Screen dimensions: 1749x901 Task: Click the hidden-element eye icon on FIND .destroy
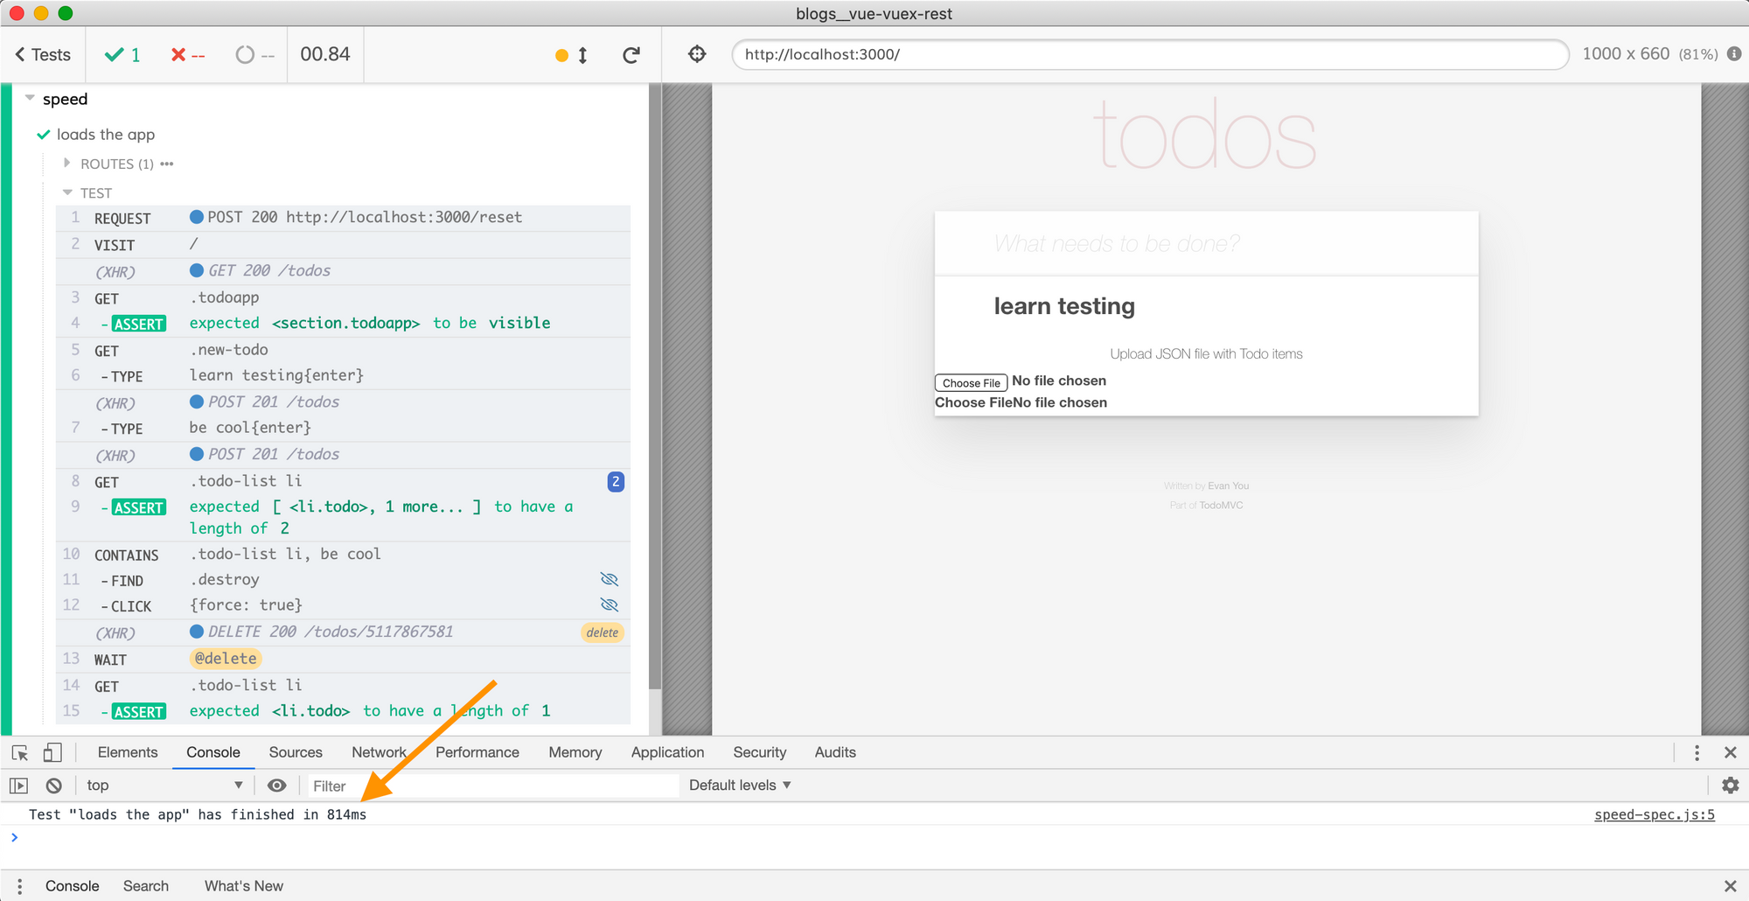610,579
